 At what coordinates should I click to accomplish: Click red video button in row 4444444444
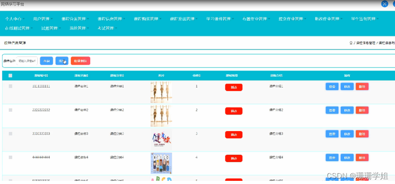(234, 158)
